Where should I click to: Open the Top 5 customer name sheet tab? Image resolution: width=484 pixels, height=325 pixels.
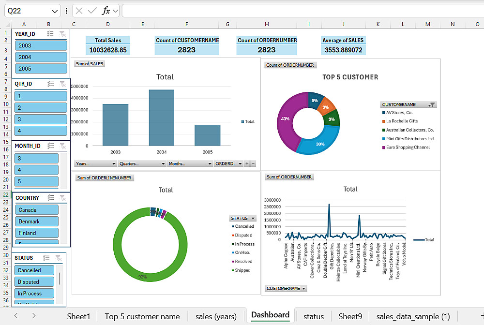142,316
